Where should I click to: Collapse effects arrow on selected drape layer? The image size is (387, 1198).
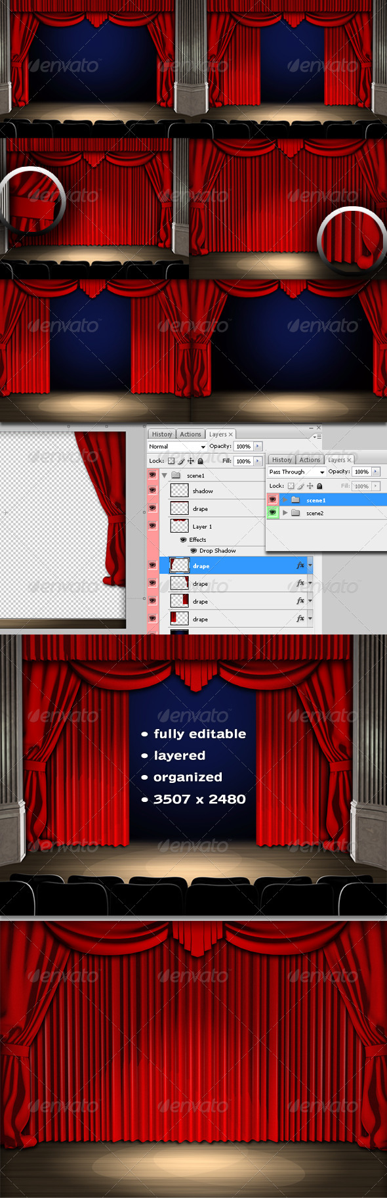coord(310,566)
